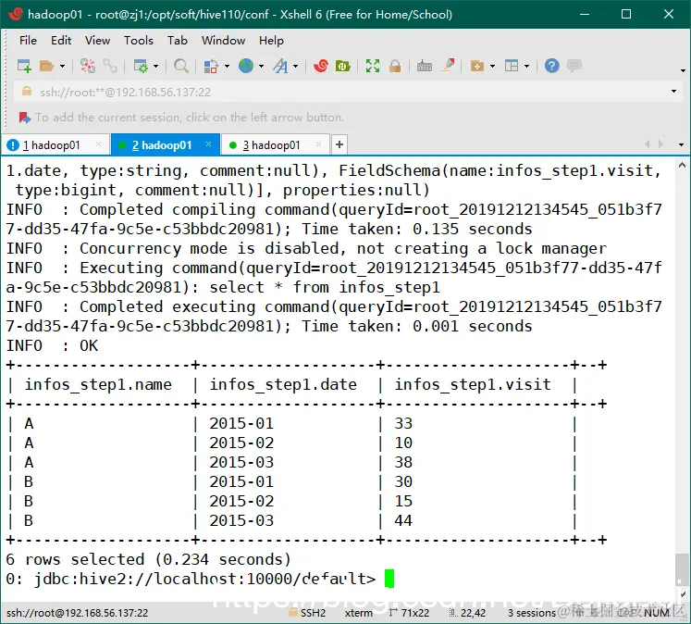
Task: Expand the pane layout dropdown arrow
Action: 526,66
